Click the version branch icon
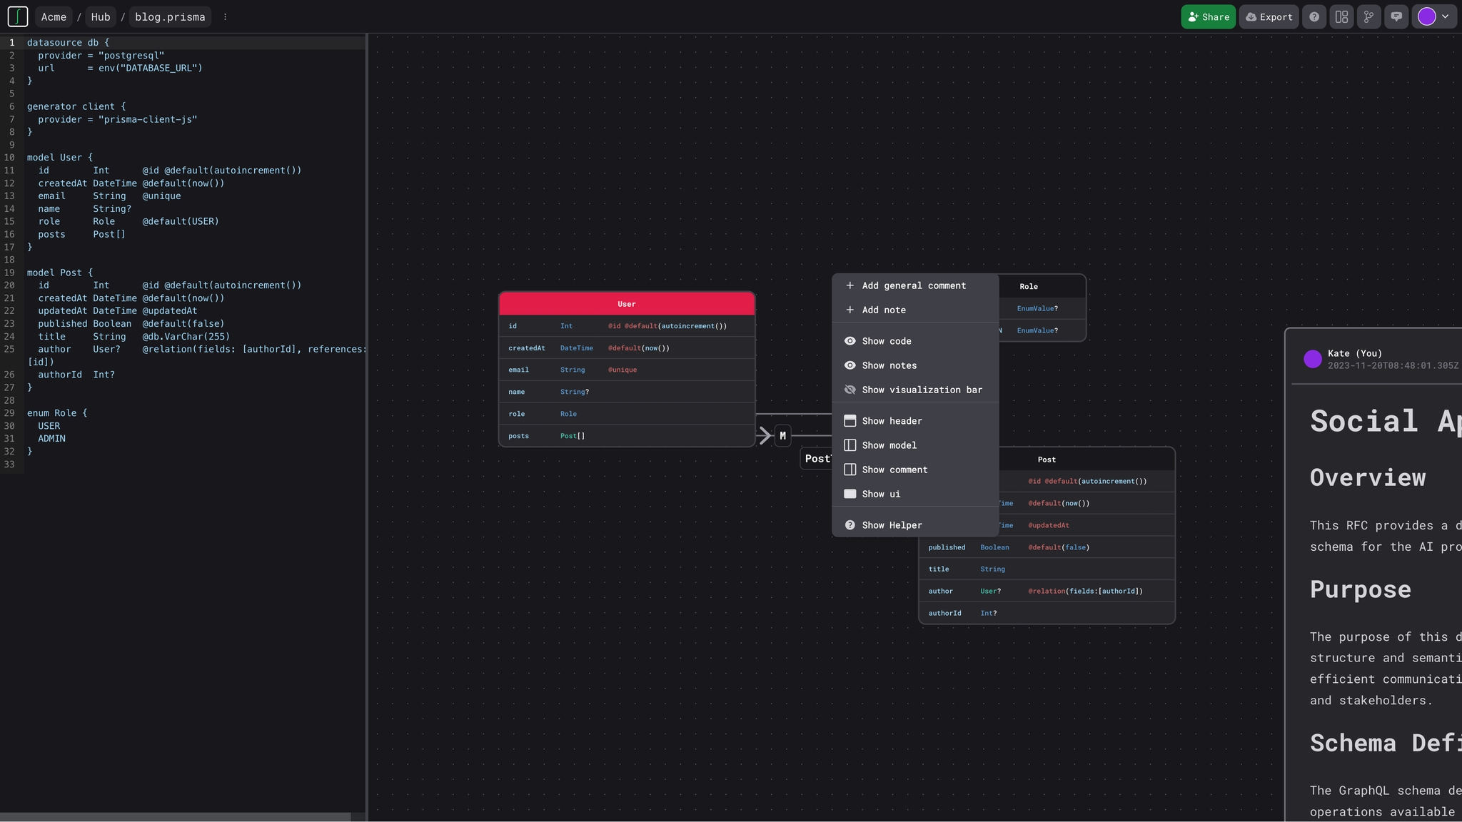This screenshot has width=1462, height=822. click(1368, 16)
